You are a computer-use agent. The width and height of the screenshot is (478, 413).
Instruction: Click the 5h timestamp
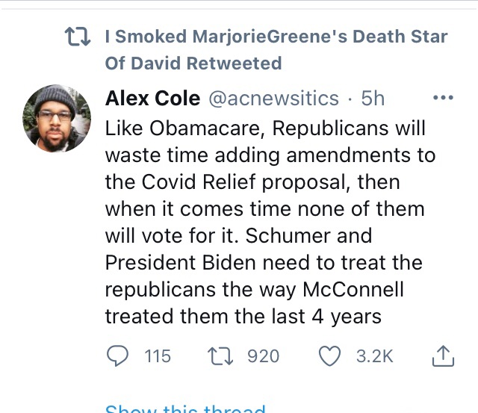pyautogui.click(x=372, y=99)
